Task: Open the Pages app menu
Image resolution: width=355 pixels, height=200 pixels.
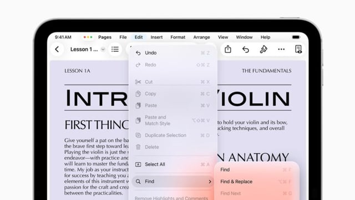Action: [105, 37]
